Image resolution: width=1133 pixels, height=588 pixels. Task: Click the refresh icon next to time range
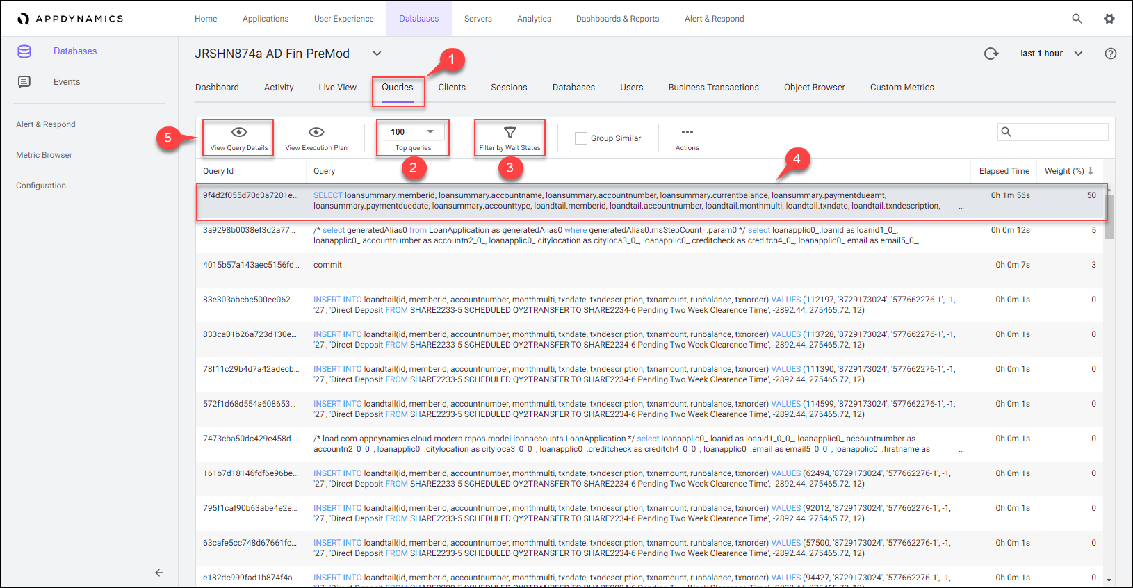[x=991, y=54]
